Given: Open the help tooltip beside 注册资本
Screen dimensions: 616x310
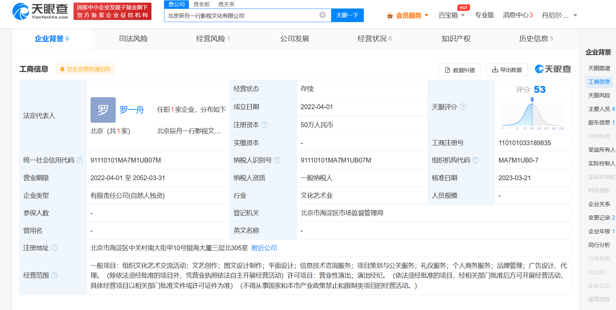Looking at the screenshot, I should pyautogui.click(x=265, y=125).
